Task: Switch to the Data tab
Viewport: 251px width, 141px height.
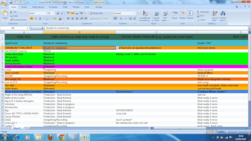Action: (x=65, y=7)
